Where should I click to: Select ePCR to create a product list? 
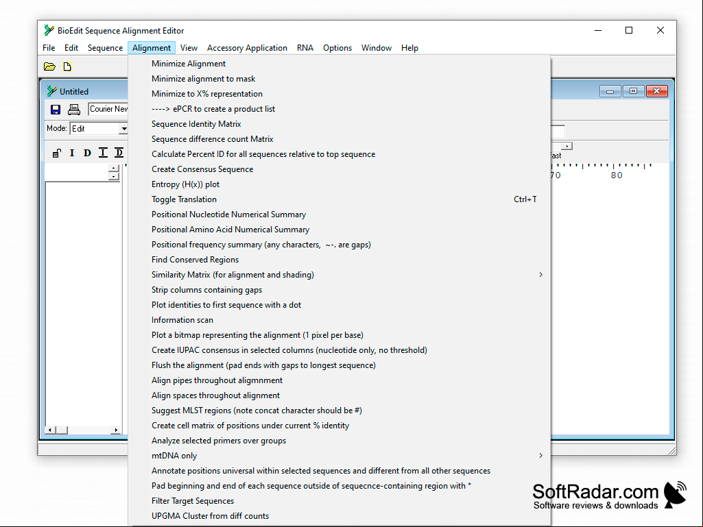click(339, 109)
